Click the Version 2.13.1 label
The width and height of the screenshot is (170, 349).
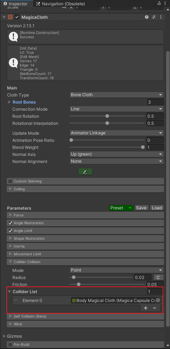click(x=21, y=25)
